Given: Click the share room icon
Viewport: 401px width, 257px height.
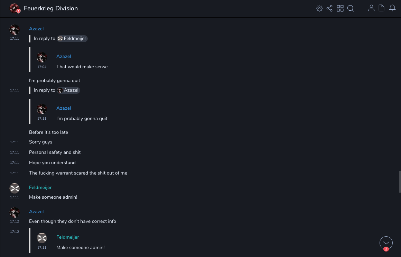Looking at the screenshot, I should point(329,8).
